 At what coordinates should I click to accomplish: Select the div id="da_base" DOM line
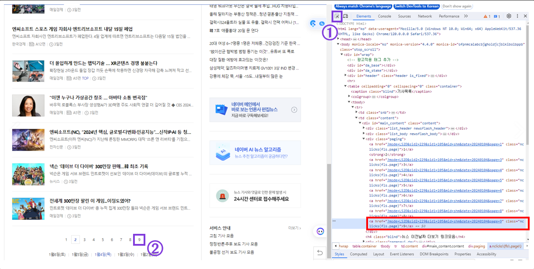371,65
